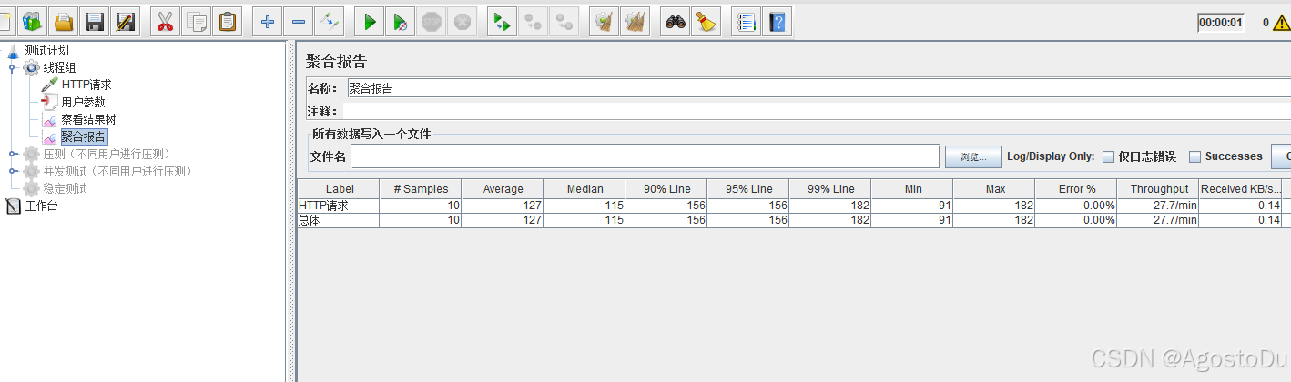This screenshot has height=382, width=1291.
Task: Click the elapsed time field showing 00:00:01
Action: click(1221, 23)
